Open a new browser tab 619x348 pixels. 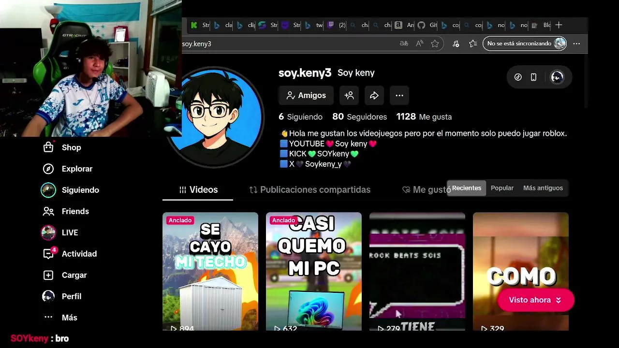(559, 25)
